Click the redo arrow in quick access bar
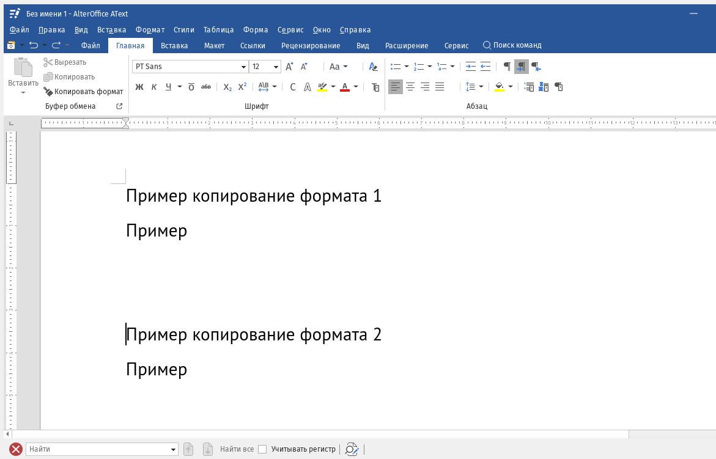Image resolution: width=716 pixels, height=459 pixels. point(56,45)
